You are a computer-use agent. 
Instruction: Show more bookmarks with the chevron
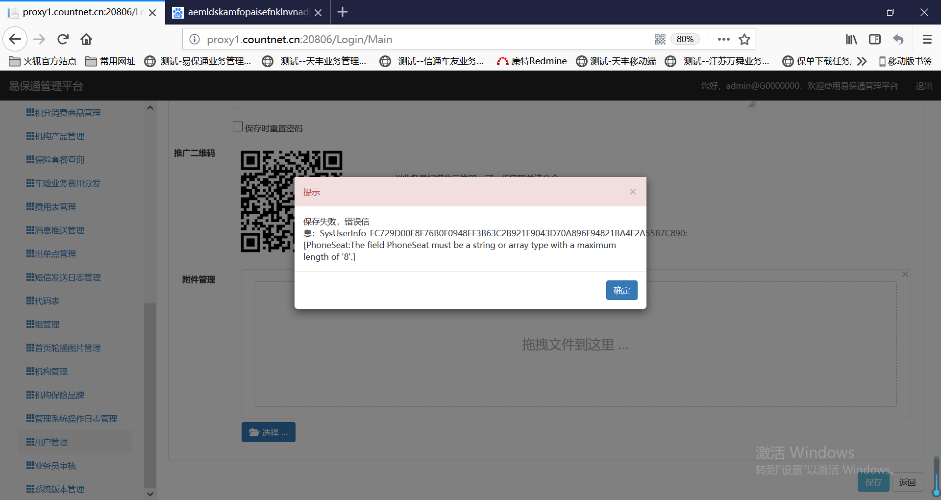coord(862,61)
